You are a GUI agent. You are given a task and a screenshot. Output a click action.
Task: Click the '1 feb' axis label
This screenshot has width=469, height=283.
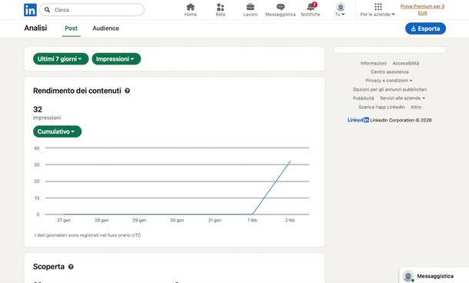click(x=252, y=220)
